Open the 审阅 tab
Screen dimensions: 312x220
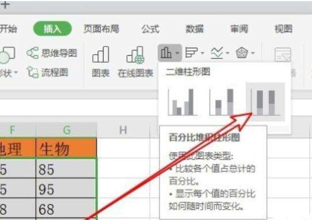point(239,29)
